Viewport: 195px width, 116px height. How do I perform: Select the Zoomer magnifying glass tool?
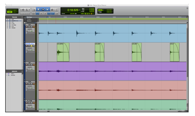tap(34, 9)
